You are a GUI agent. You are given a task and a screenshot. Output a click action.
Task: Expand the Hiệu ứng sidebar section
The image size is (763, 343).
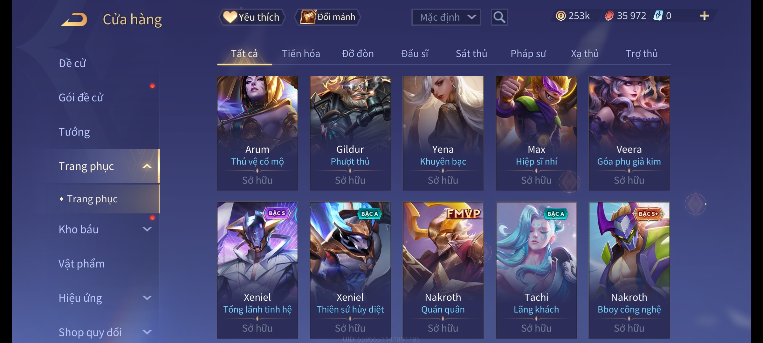tap(147, 298)
